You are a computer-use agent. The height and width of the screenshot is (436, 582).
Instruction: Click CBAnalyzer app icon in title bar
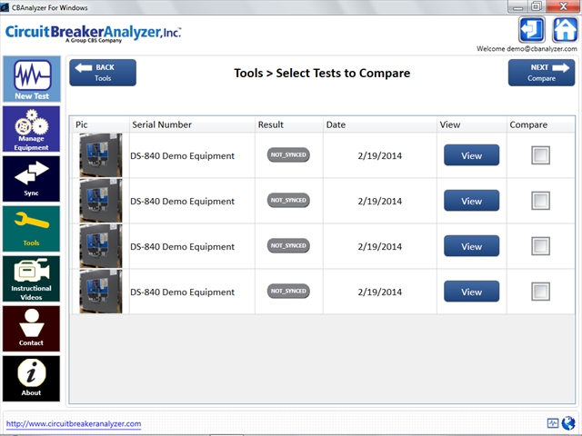tap(5, 7)
